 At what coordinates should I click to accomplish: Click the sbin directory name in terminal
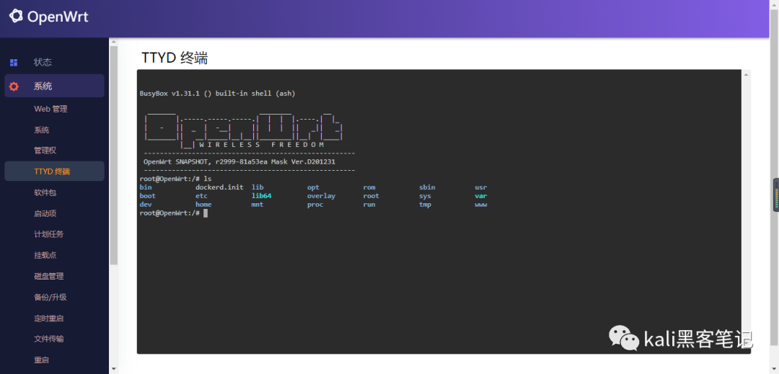click(x=427, y=187)
